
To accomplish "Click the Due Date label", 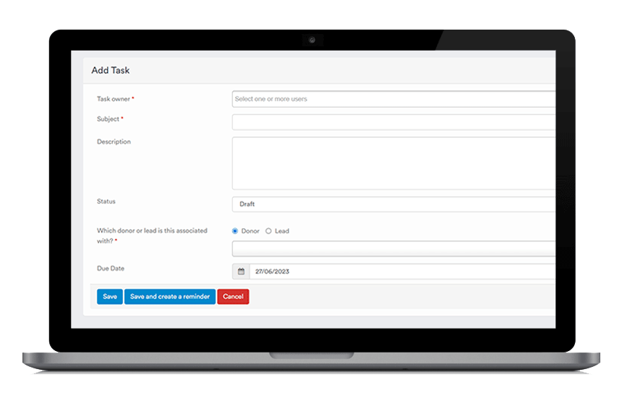I will click(x=111, y=268).
